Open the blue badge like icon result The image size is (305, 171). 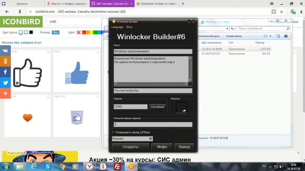tap(77, 117)
